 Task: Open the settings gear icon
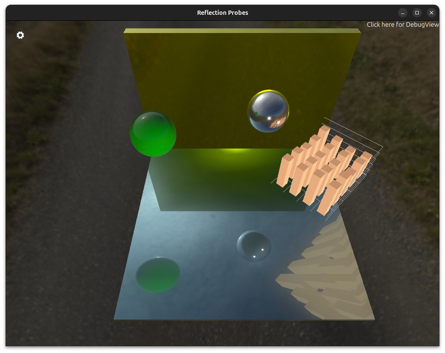(x=20, y=35)
